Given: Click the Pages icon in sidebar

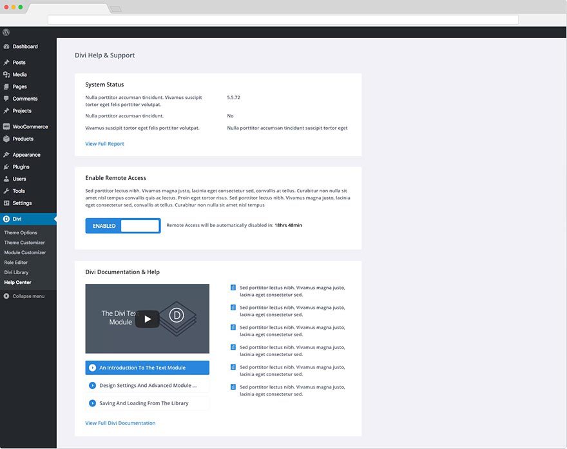Looking at the screenshot, I should click(x=6, y=86).
